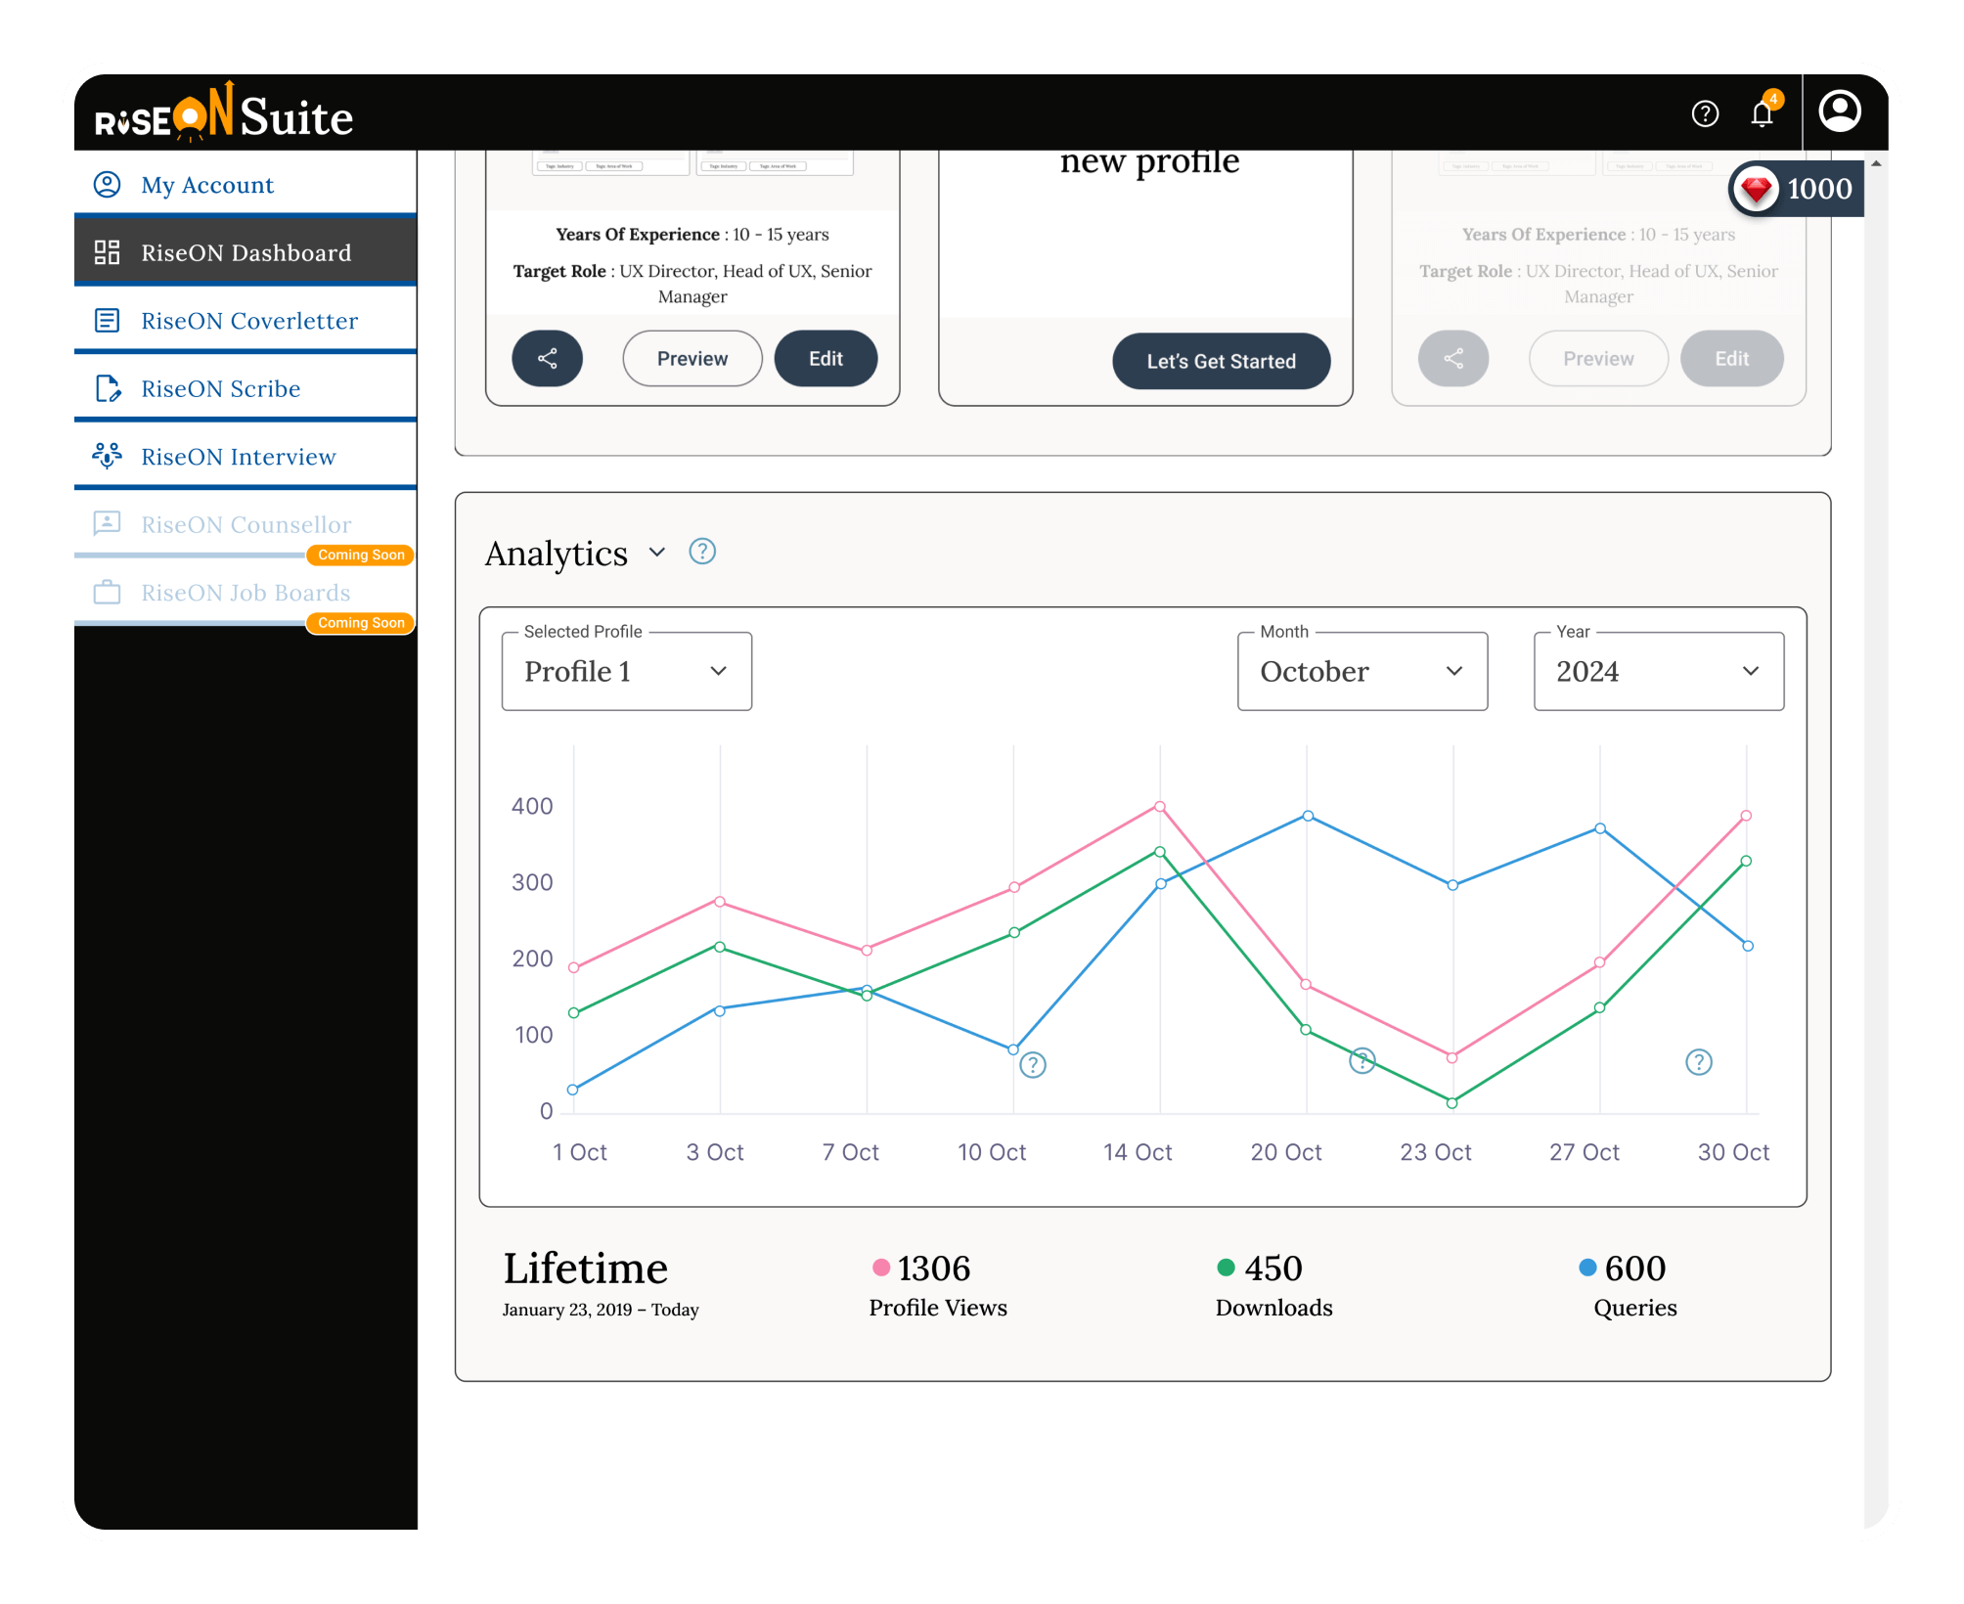Click the share icon on the profile card

pyautogui.click(x=547, y=358)
